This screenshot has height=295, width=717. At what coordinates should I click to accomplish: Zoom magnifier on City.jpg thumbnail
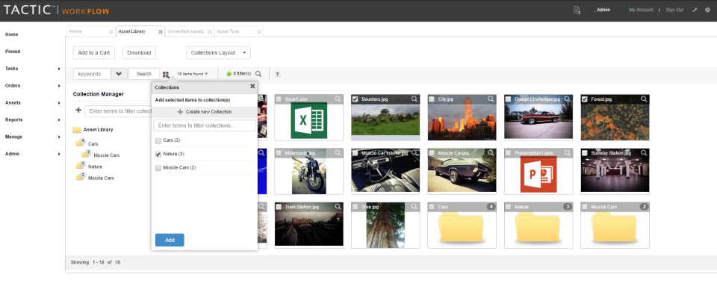point(491,99)
